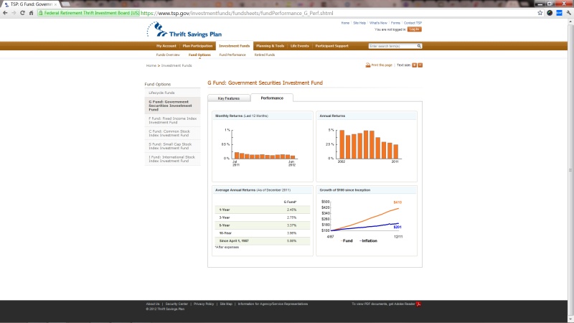Viewport: 574px width, 323px height.
Task: Open S Fund: Small Cap Stock sidebar item
Action: coord(172,146)
